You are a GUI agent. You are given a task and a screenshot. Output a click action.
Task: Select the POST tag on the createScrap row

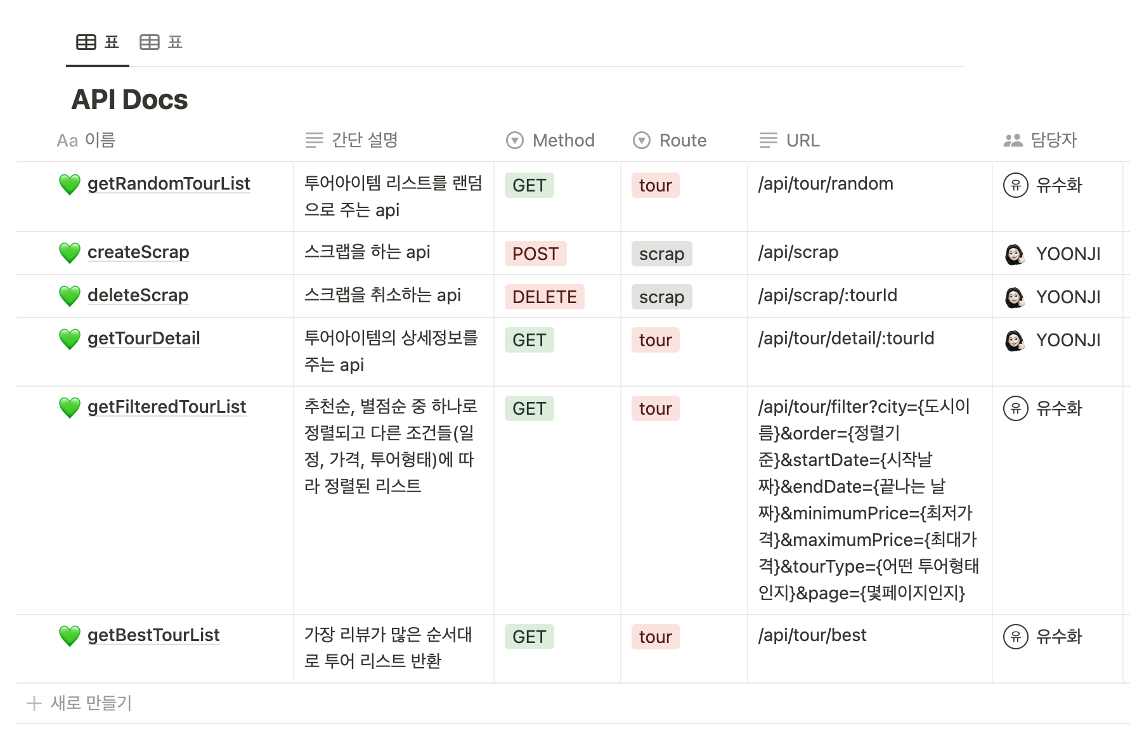(x=535, y=254)
